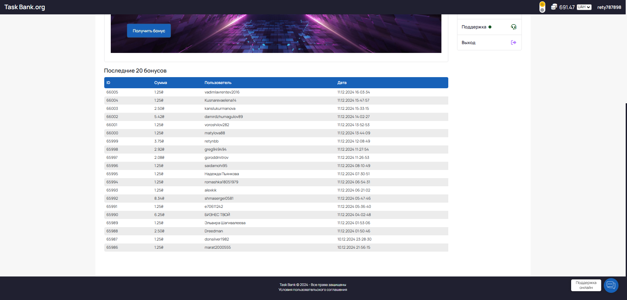Screen dimensions: 627x300
Task: Open the UAH currency dropdown
Action: (584, 7)
